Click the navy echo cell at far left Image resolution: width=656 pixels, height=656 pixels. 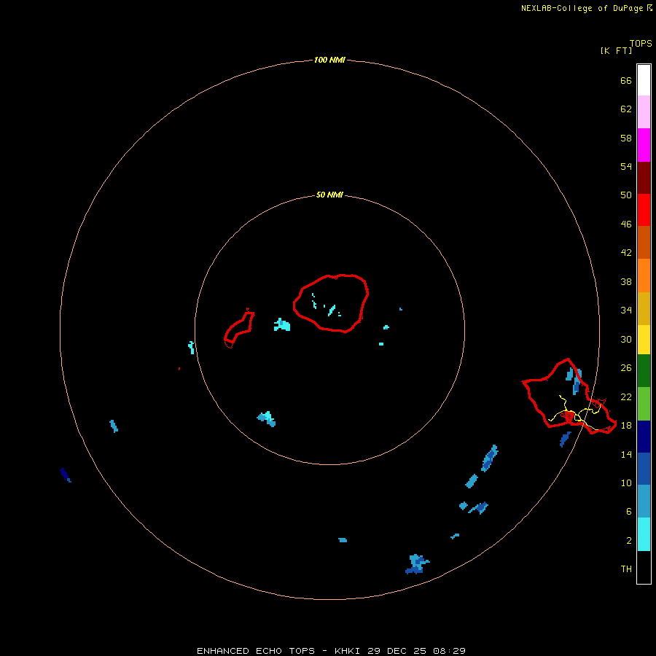point(66,475)
